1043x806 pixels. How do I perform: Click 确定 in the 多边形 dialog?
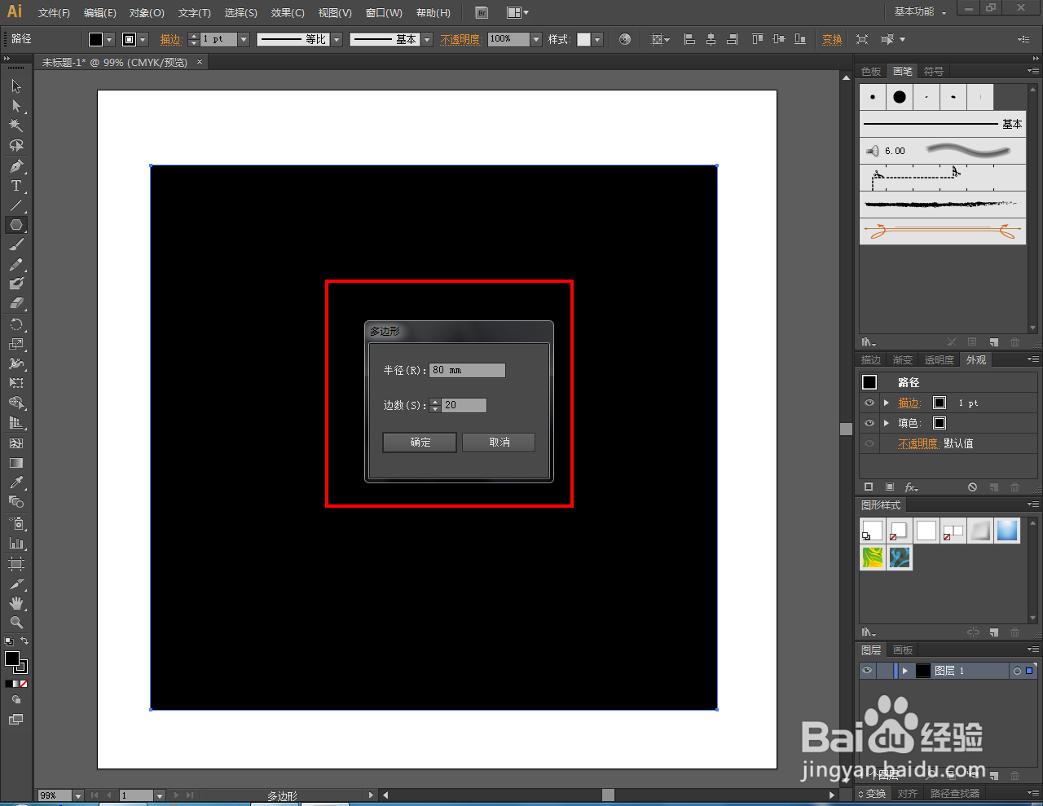[420, 443]
